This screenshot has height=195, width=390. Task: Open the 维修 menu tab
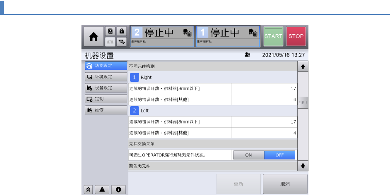[106, 110]
